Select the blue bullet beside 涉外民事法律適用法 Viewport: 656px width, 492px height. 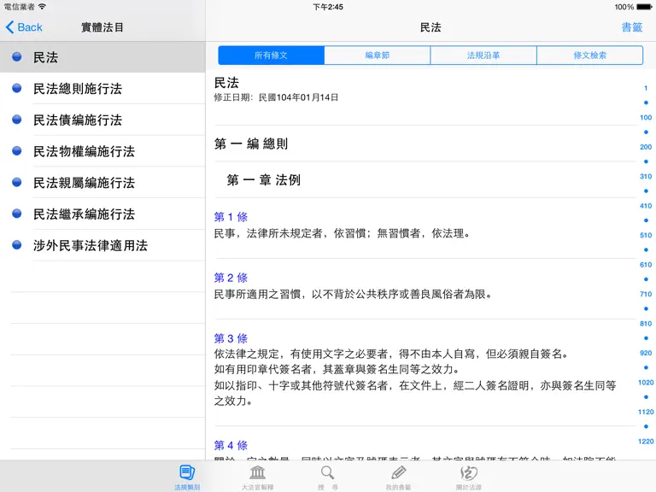pyautogui.click(x=17, y=245)
